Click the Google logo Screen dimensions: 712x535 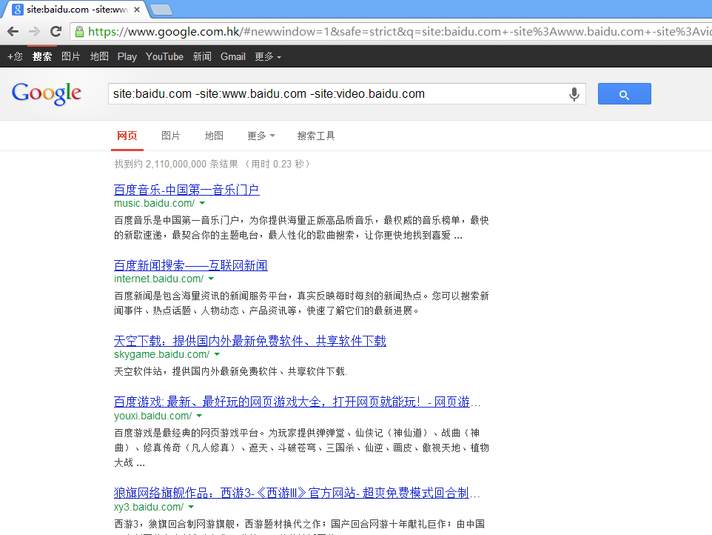tap(47, 93)
